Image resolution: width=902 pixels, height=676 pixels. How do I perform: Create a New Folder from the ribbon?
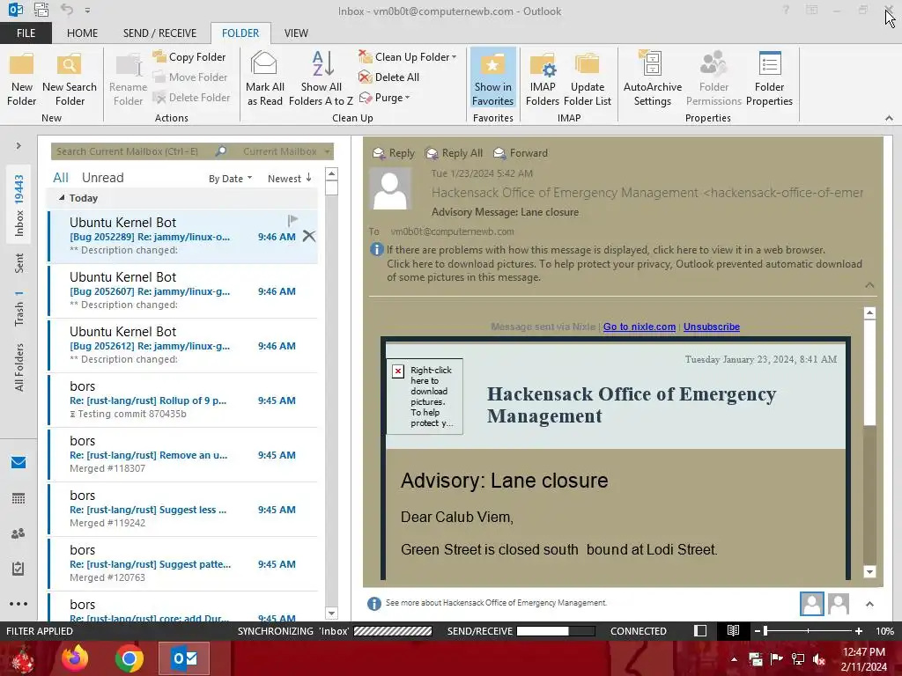tap(22, 79)
